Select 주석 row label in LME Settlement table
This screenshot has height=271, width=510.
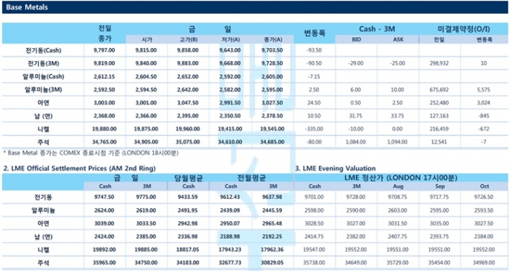tap(43, 263)
